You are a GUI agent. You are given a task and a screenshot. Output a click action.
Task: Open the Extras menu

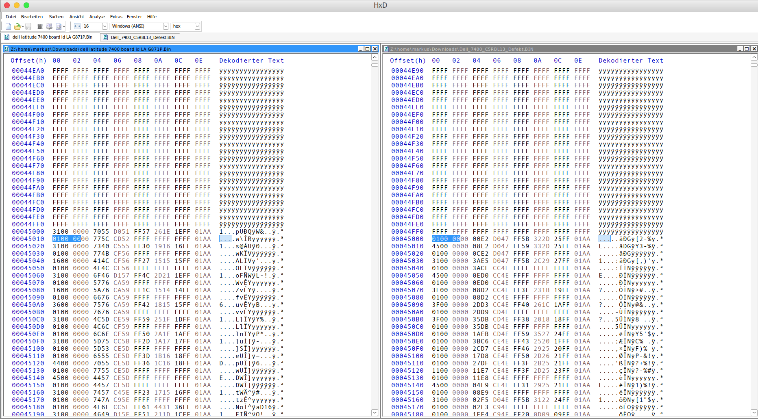point(116,17)
